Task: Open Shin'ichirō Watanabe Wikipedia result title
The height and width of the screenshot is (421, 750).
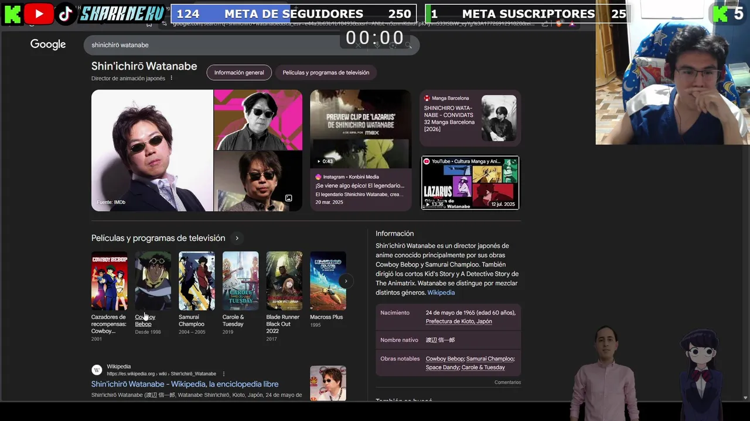Action: pos(185,384)
